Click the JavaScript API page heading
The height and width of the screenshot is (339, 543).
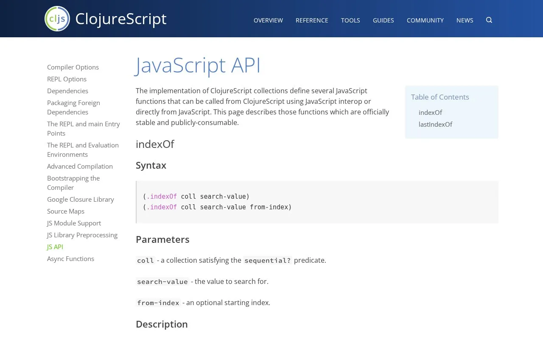pos(198,65)
